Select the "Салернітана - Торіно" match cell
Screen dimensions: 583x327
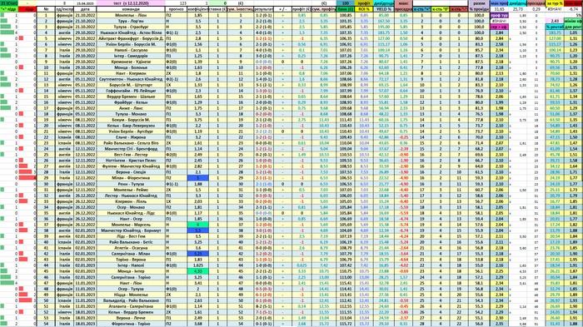pos(131,277)
